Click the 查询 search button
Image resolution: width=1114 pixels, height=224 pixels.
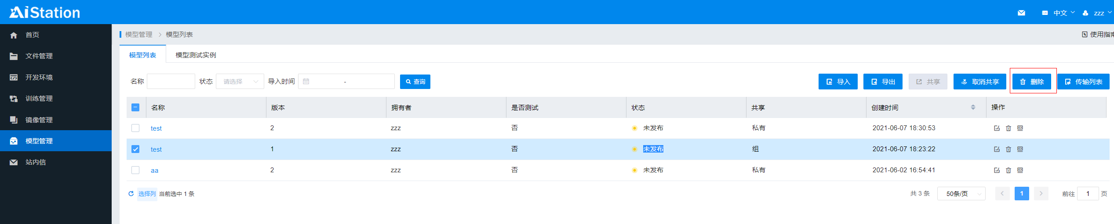(x=415, y=82)
